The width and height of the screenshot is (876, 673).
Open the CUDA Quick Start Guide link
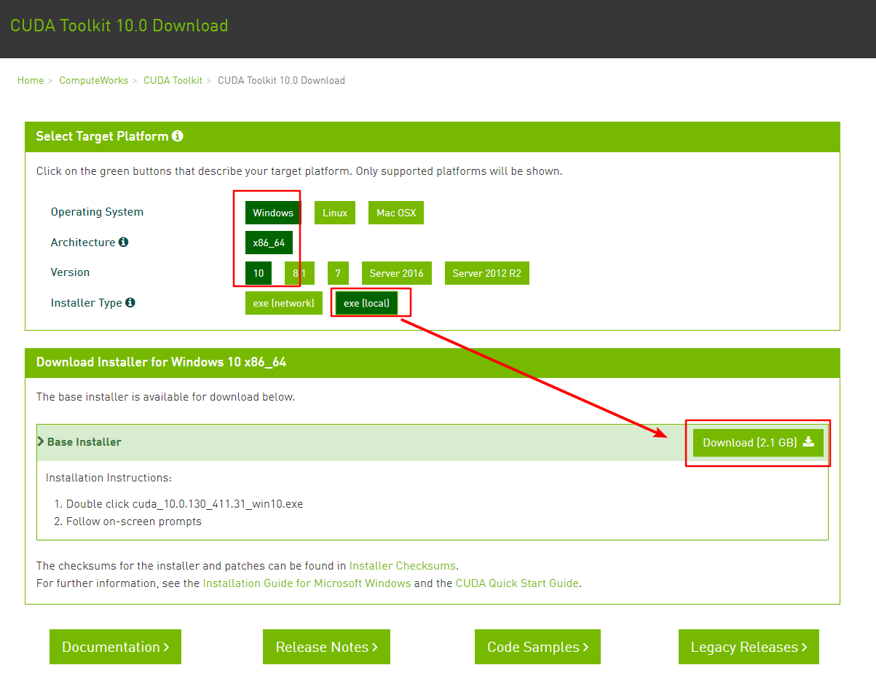[517, 583]
